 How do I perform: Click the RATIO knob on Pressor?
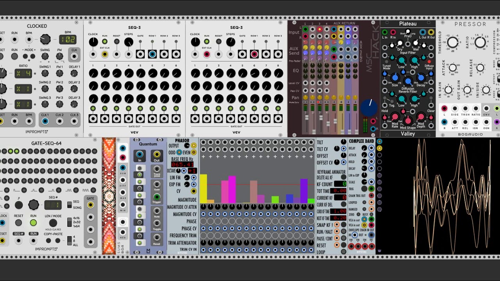click(x=480, y=42)
